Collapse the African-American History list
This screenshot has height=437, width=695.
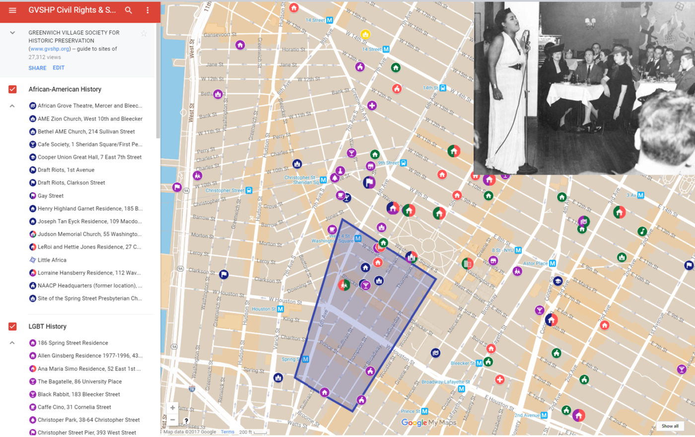(12, 106)
